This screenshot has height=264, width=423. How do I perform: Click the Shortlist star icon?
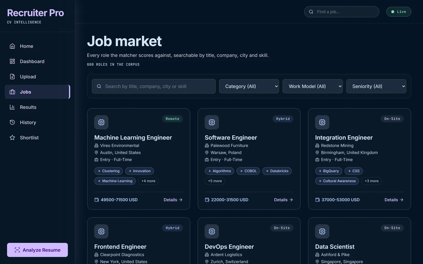pyautogui.click(x=12, y=138)
